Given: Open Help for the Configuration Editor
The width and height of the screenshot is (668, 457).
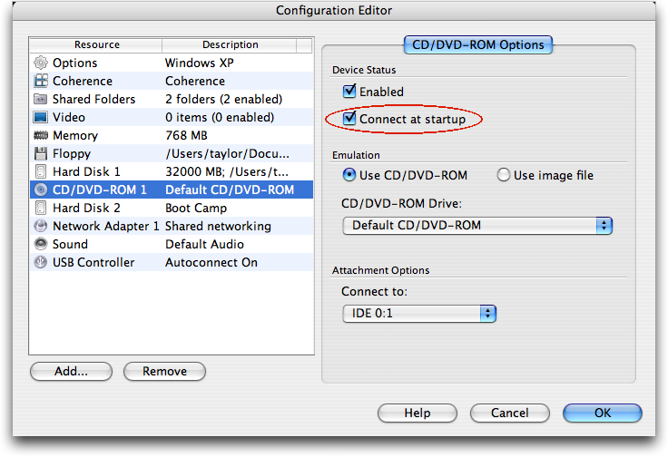Looking at the screenshot, I should pos(417,413).
